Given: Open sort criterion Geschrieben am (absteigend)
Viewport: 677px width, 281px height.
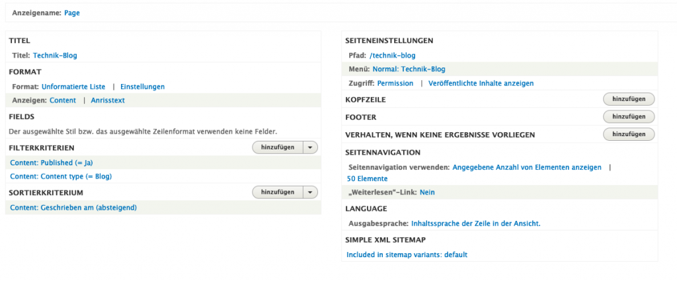Looking at the screenshot, I should coord(73,208).
